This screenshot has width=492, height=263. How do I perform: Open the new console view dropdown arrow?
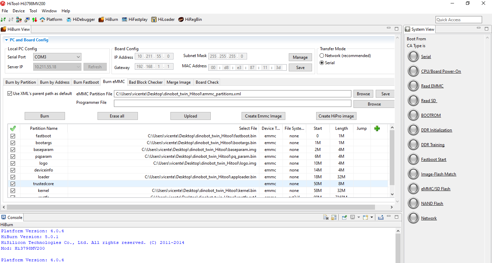372,217
